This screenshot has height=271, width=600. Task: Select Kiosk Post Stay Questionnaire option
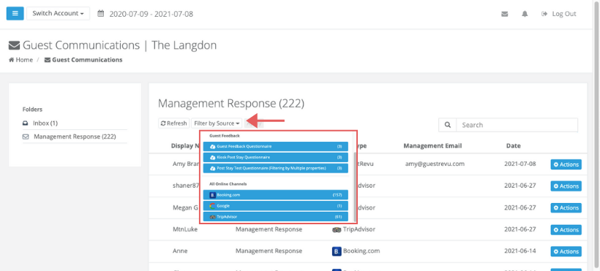276,157
